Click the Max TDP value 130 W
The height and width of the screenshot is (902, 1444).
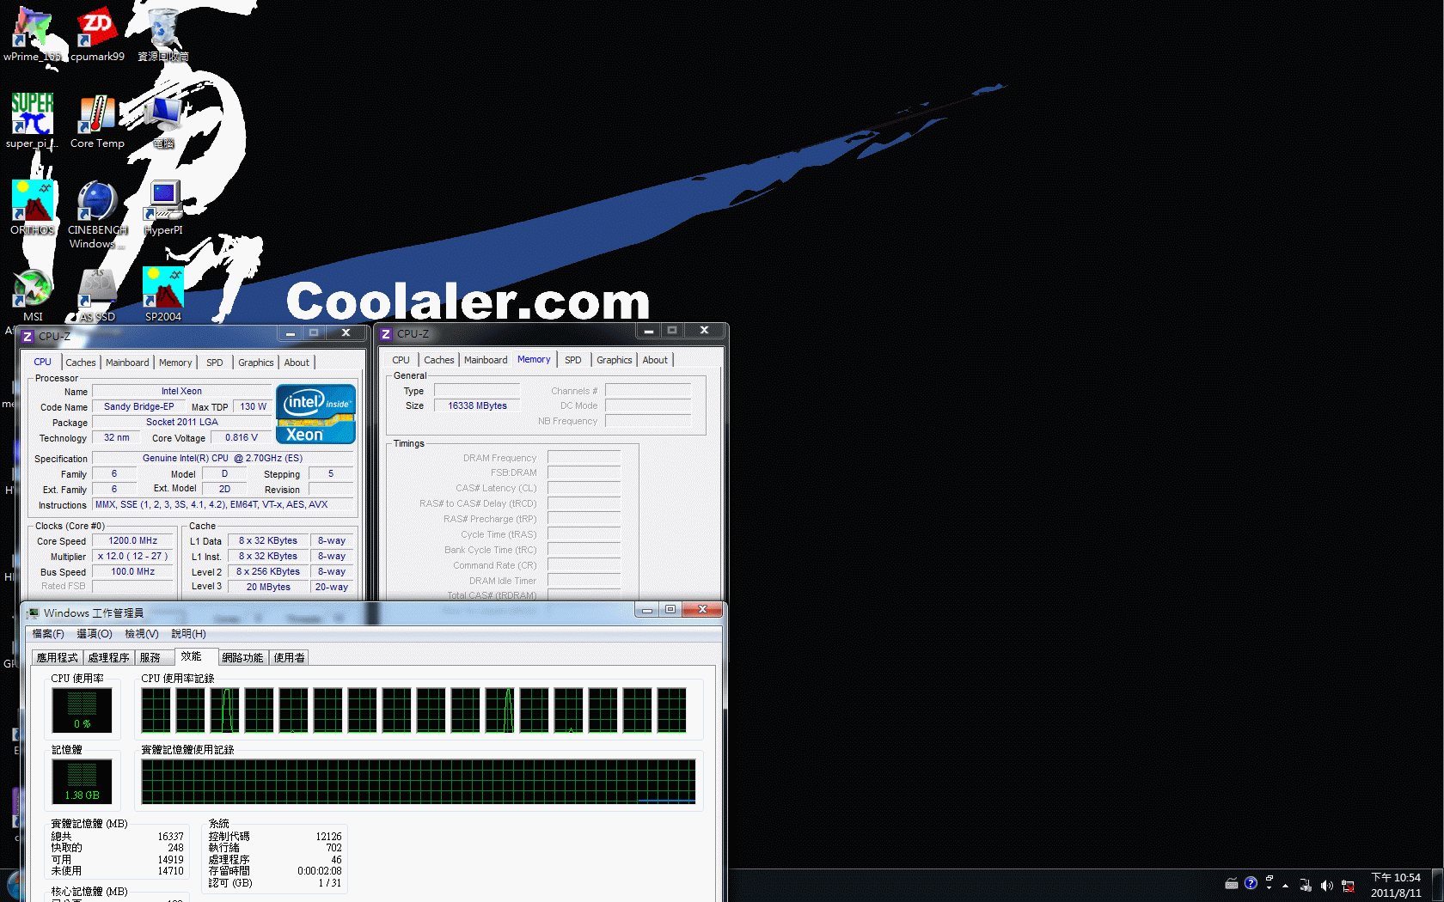click(x=253, y=406)
